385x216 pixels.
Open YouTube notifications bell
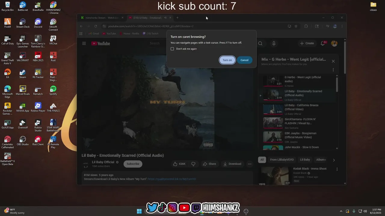click(x=323, y=43)
